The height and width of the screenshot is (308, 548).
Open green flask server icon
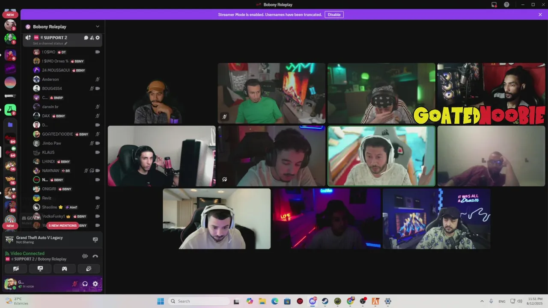coord(10,110)
